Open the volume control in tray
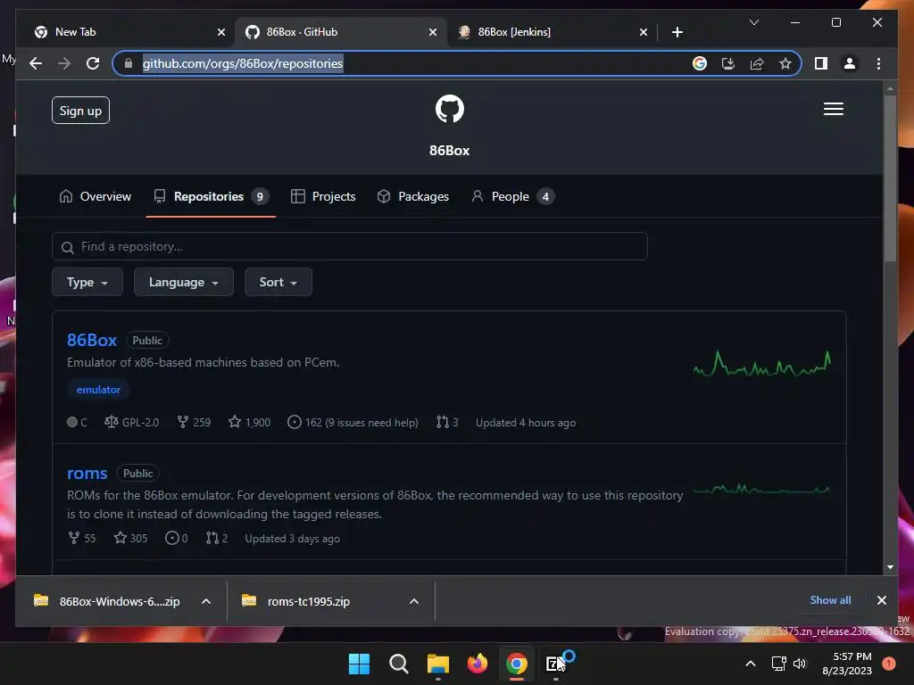Image resolution: width=914 pixels, height=685 pixels. (x=799, y=664)
